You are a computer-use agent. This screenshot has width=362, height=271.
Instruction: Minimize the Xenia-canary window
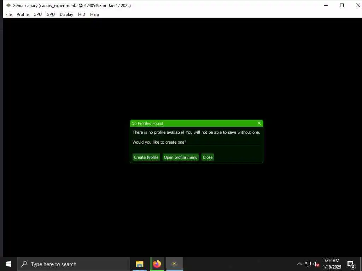[326, 5]
